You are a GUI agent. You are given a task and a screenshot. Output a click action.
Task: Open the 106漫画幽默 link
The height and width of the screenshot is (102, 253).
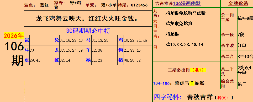(x=187, y=4)
